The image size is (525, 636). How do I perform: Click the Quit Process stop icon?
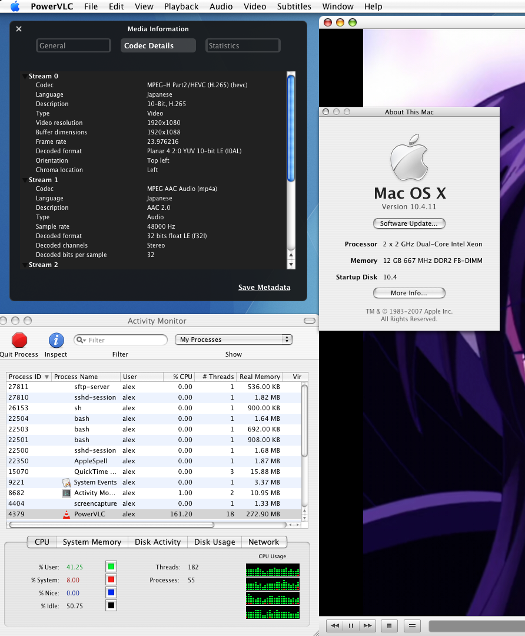19,340
